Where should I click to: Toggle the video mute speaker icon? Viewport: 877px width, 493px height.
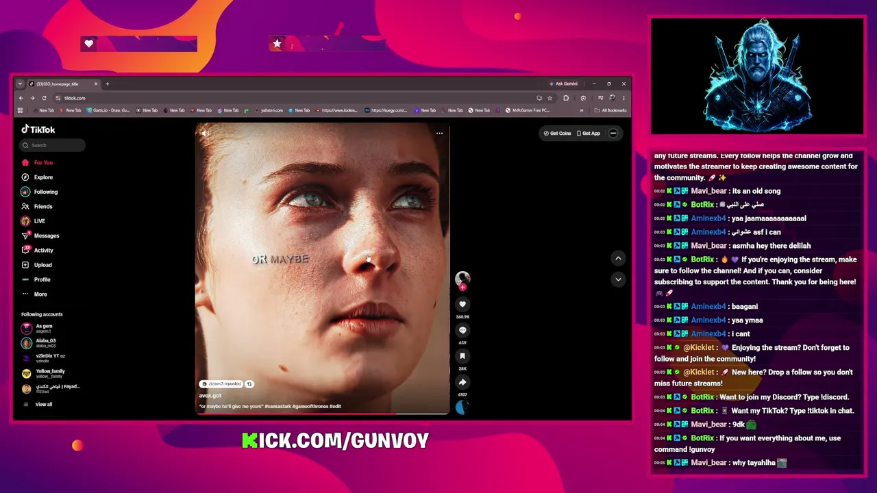pyautogui.click(x=205, y=134)
